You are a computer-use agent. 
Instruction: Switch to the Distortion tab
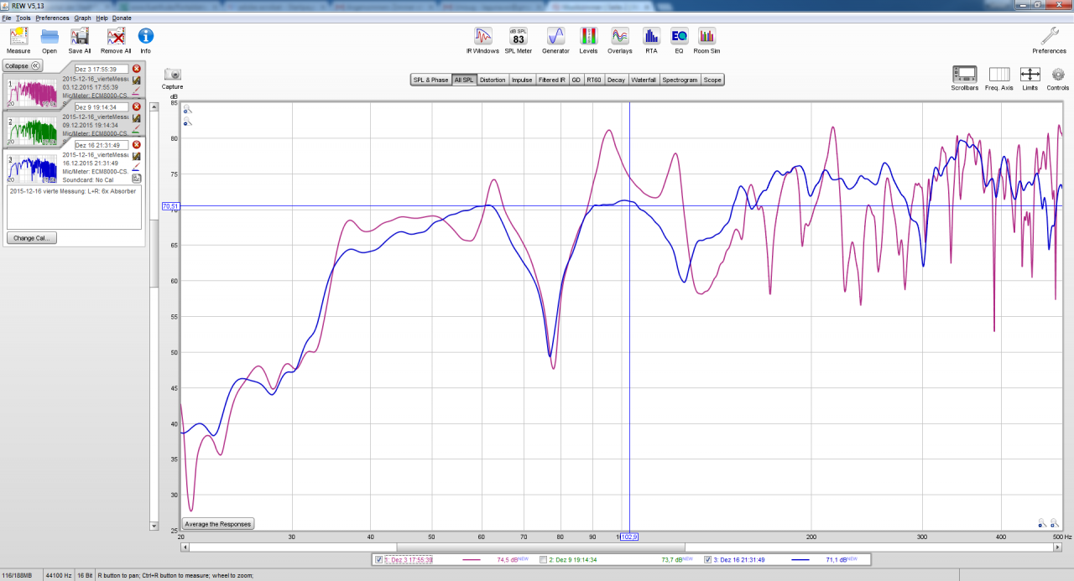[493, 80]
